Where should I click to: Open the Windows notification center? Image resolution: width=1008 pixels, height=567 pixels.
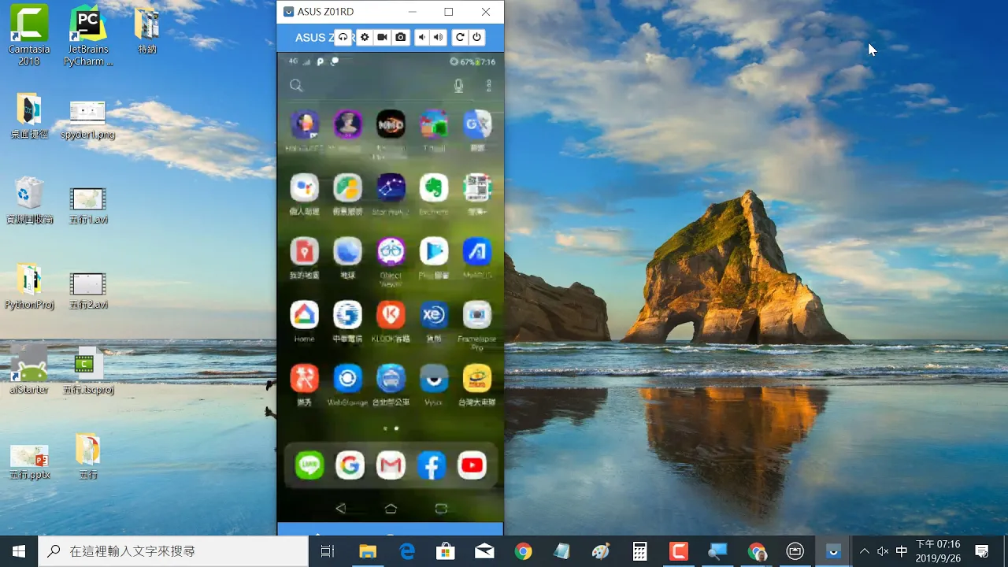[x=982, y=551]
